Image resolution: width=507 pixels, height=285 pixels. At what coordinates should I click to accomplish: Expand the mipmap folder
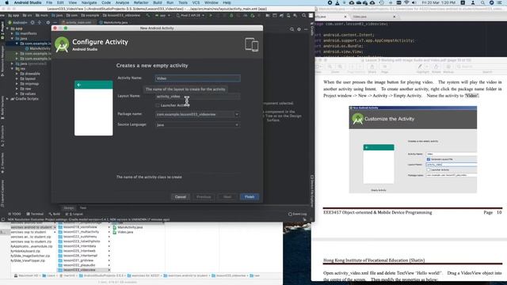[x=17, y=84]
